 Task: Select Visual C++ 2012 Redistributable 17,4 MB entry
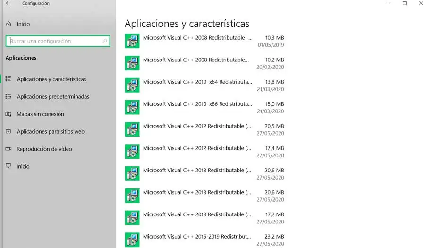click(x=204, y=152)
